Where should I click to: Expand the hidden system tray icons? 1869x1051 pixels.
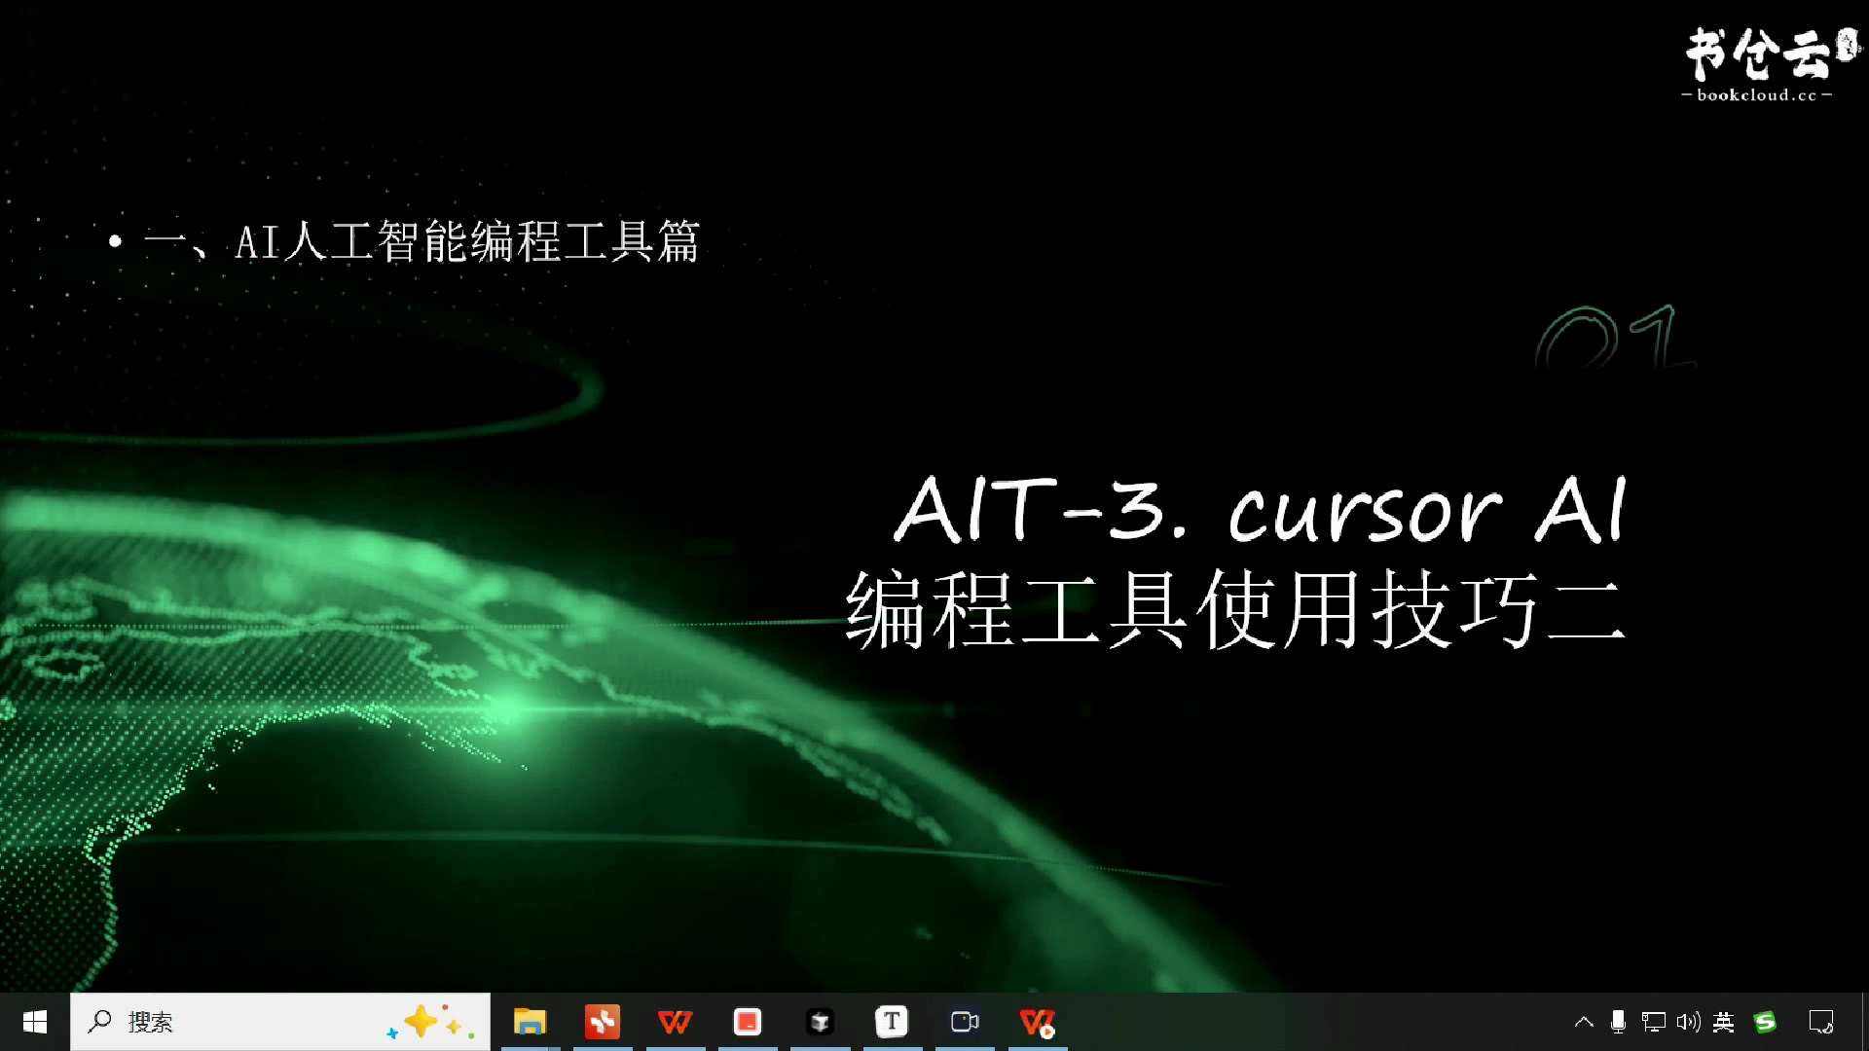(x=1585, y=1022)
